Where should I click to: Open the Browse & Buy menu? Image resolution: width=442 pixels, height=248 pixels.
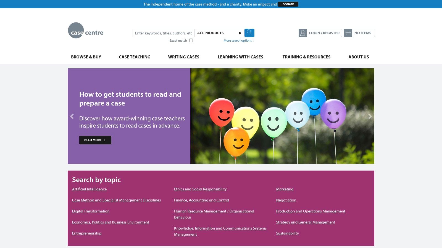[86, 57]
